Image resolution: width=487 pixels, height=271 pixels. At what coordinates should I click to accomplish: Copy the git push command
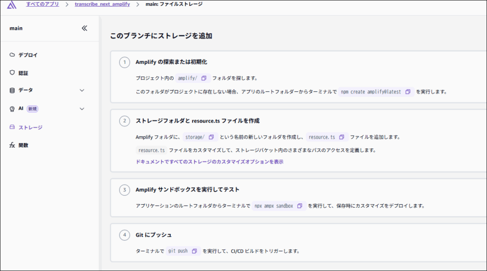pos(195,251)
